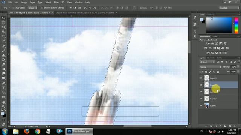Toggle lock all padlock
Viewport: 241px width, 135px height.
pos(218,72)
